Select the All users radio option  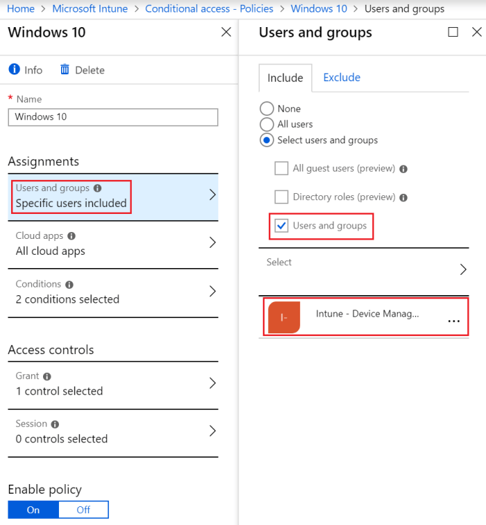tap(267, 124)
